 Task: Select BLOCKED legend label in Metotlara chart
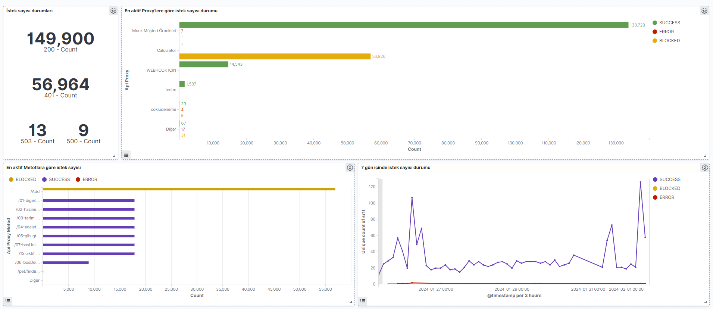(26, 180)
